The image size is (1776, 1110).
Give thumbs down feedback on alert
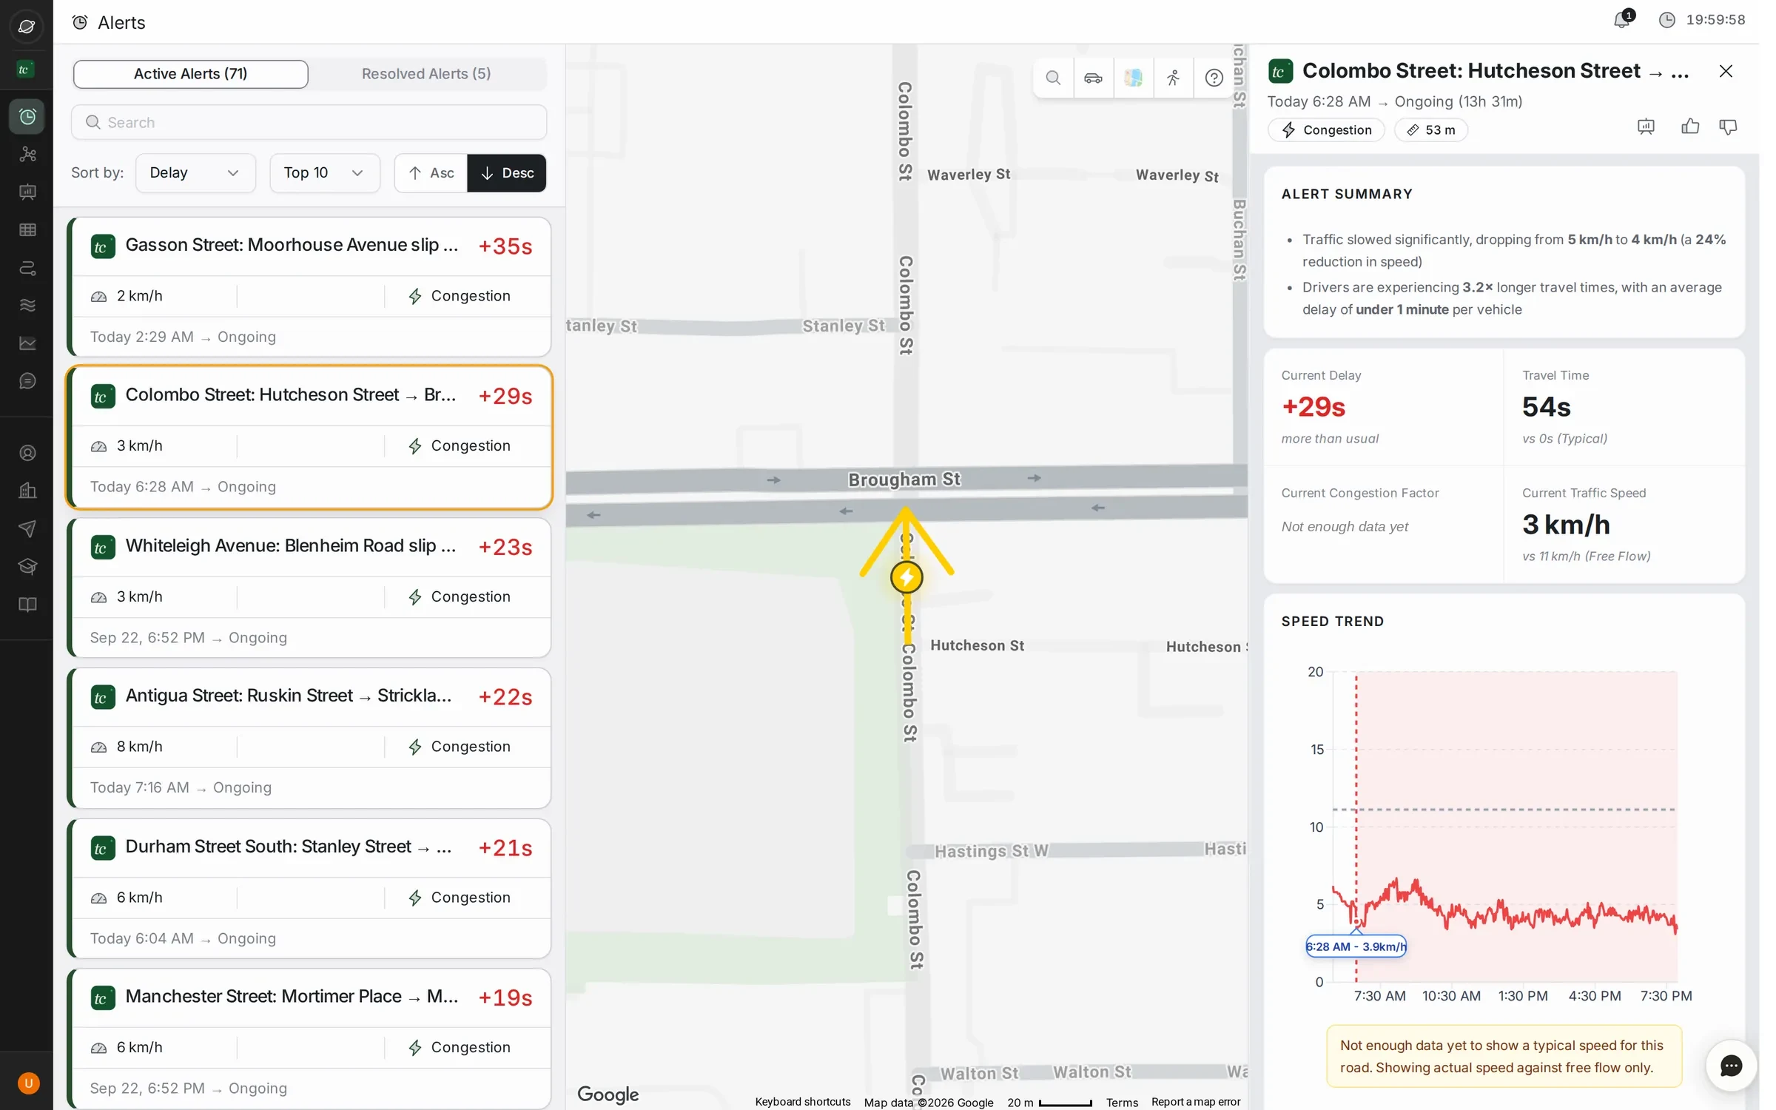(x=1728, y=127)
